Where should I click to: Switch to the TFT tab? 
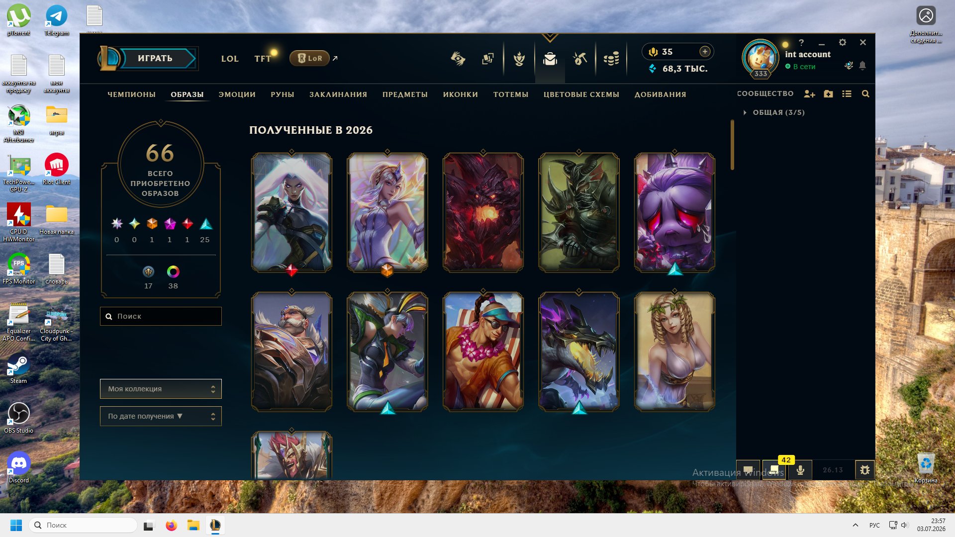(263, 59)
